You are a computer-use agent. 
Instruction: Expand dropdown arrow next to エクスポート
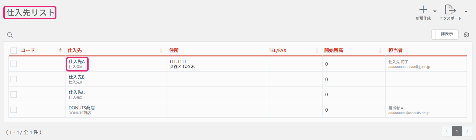[466, 11]
